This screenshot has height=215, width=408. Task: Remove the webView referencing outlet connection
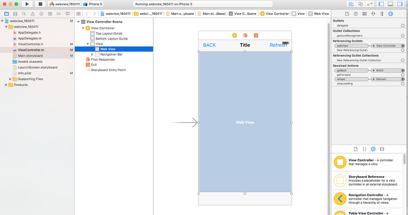[374, 46]
